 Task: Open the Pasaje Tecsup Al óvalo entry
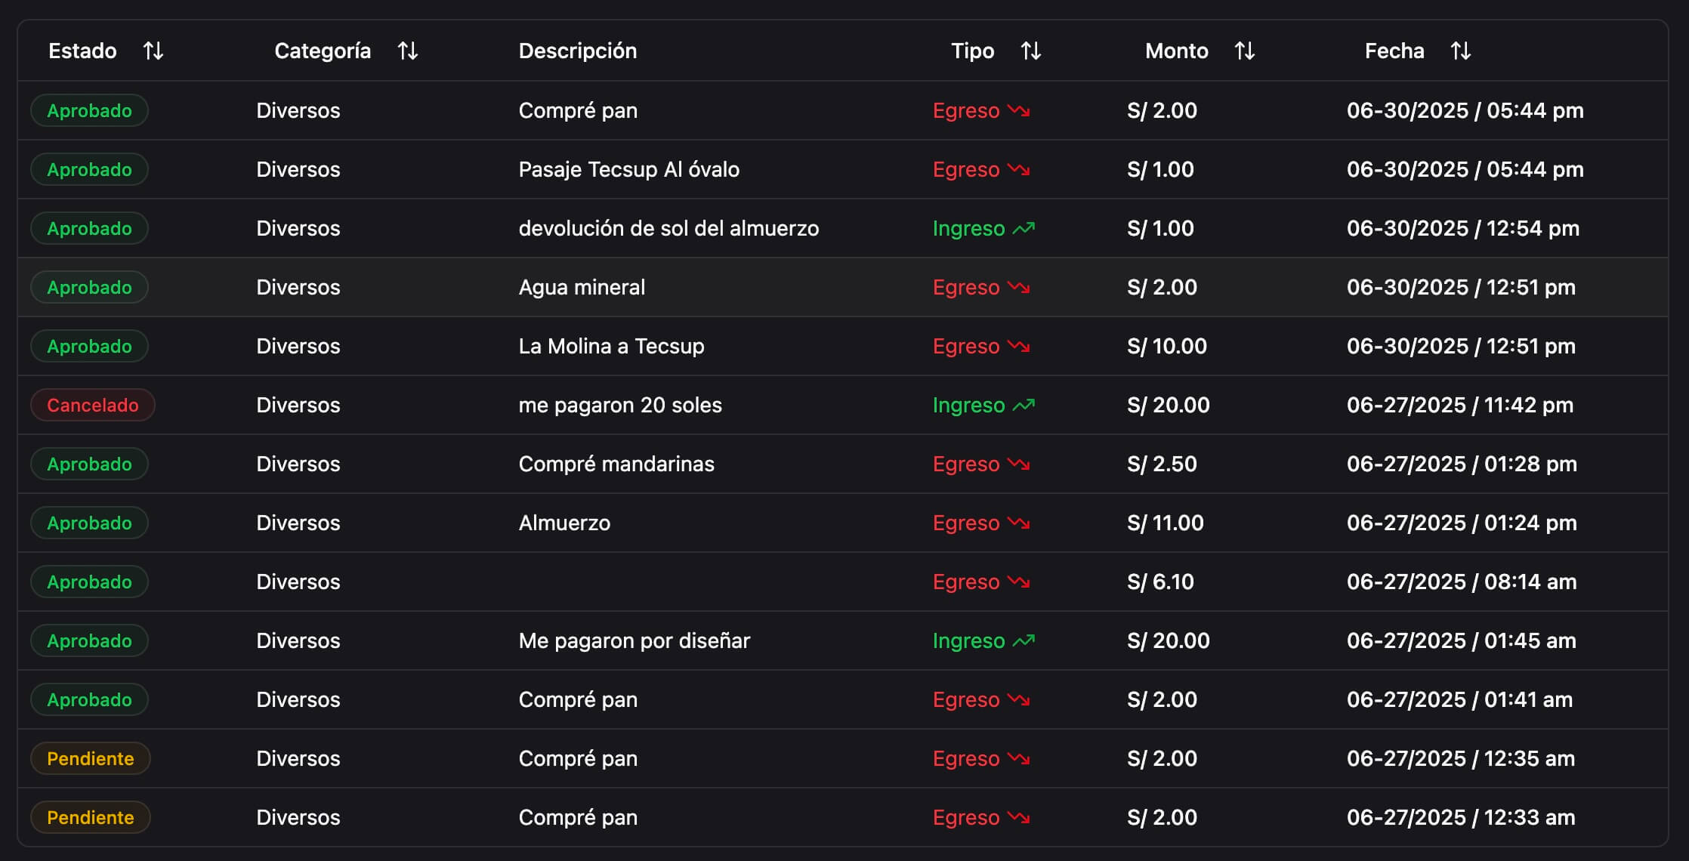pyautogui.click(x=628, y=169)
